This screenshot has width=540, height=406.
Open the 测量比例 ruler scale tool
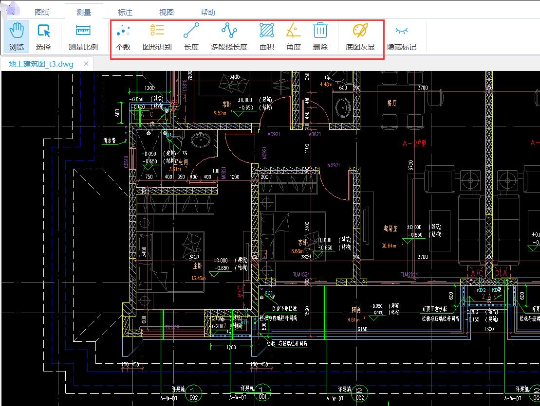83,36
